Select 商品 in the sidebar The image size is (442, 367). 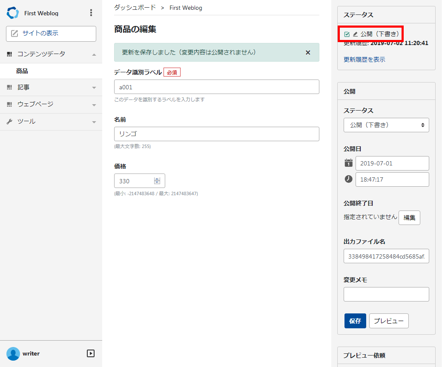tap(22, 71)
